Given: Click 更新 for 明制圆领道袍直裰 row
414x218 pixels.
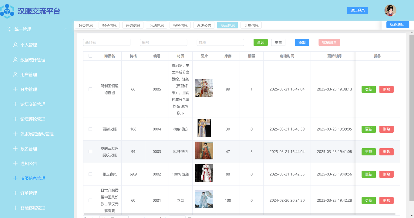Looking at the screenshot, I should pos(369,89).
